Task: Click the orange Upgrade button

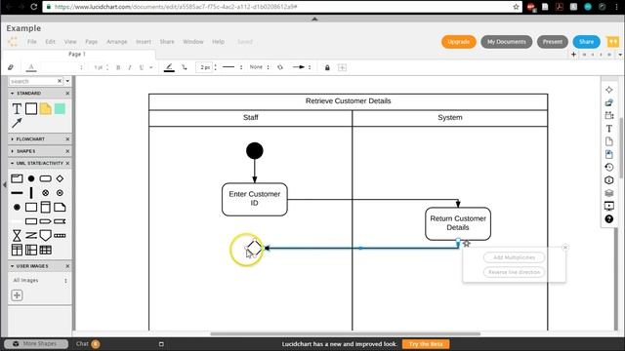Action: click(x=459, y=41)
